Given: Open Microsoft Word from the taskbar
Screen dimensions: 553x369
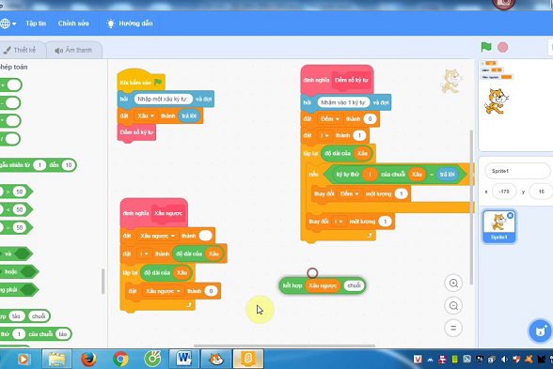Looking at the screenshot, I should point(184,359).
